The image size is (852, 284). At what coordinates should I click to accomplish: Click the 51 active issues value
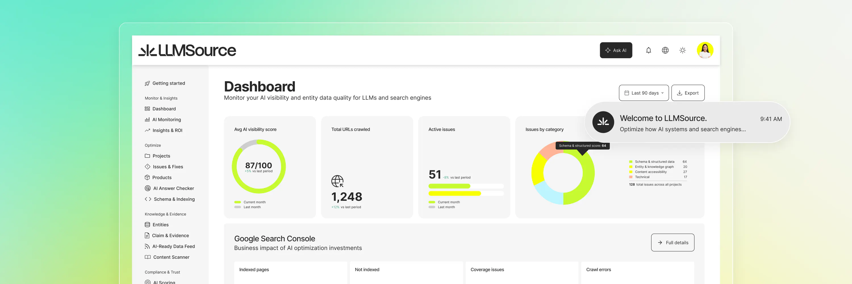click(x=435, y=174)
